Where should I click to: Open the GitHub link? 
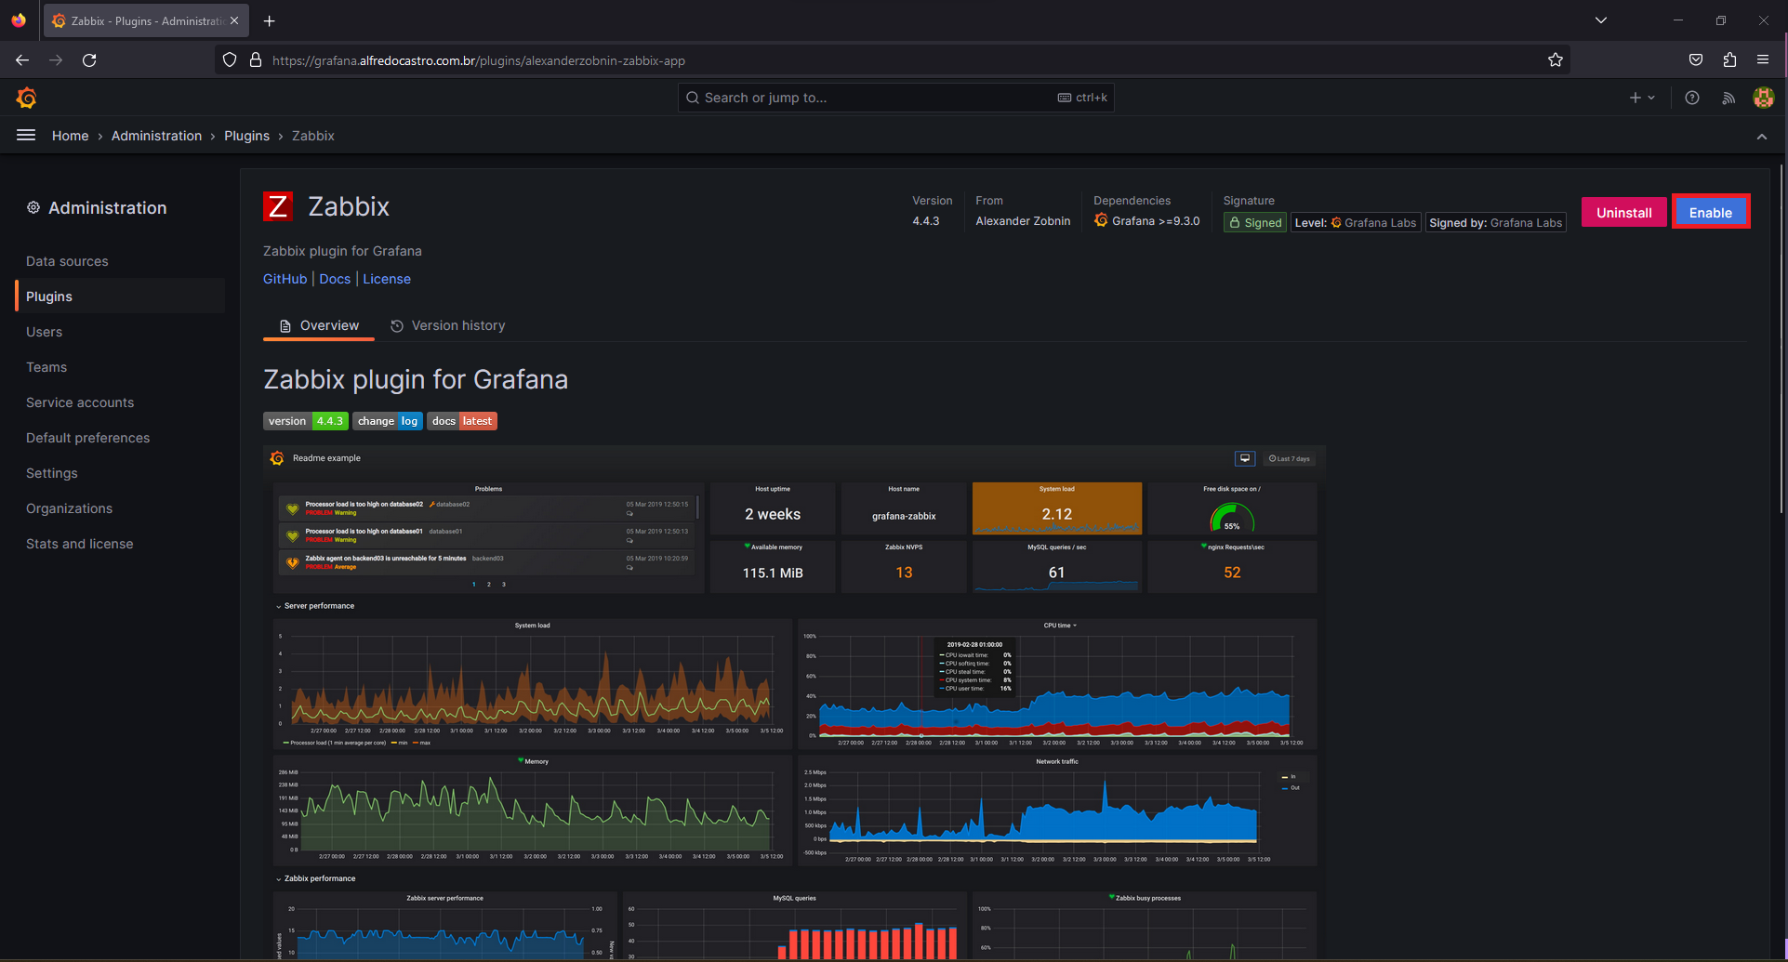click(x=285, y=279)
